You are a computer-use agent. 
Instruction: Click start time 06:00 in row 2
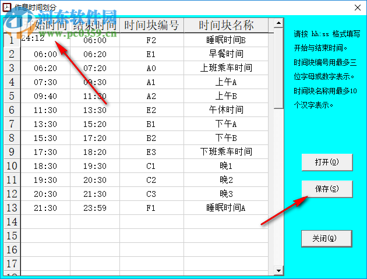pyautogui.click(x=45, y=54)
